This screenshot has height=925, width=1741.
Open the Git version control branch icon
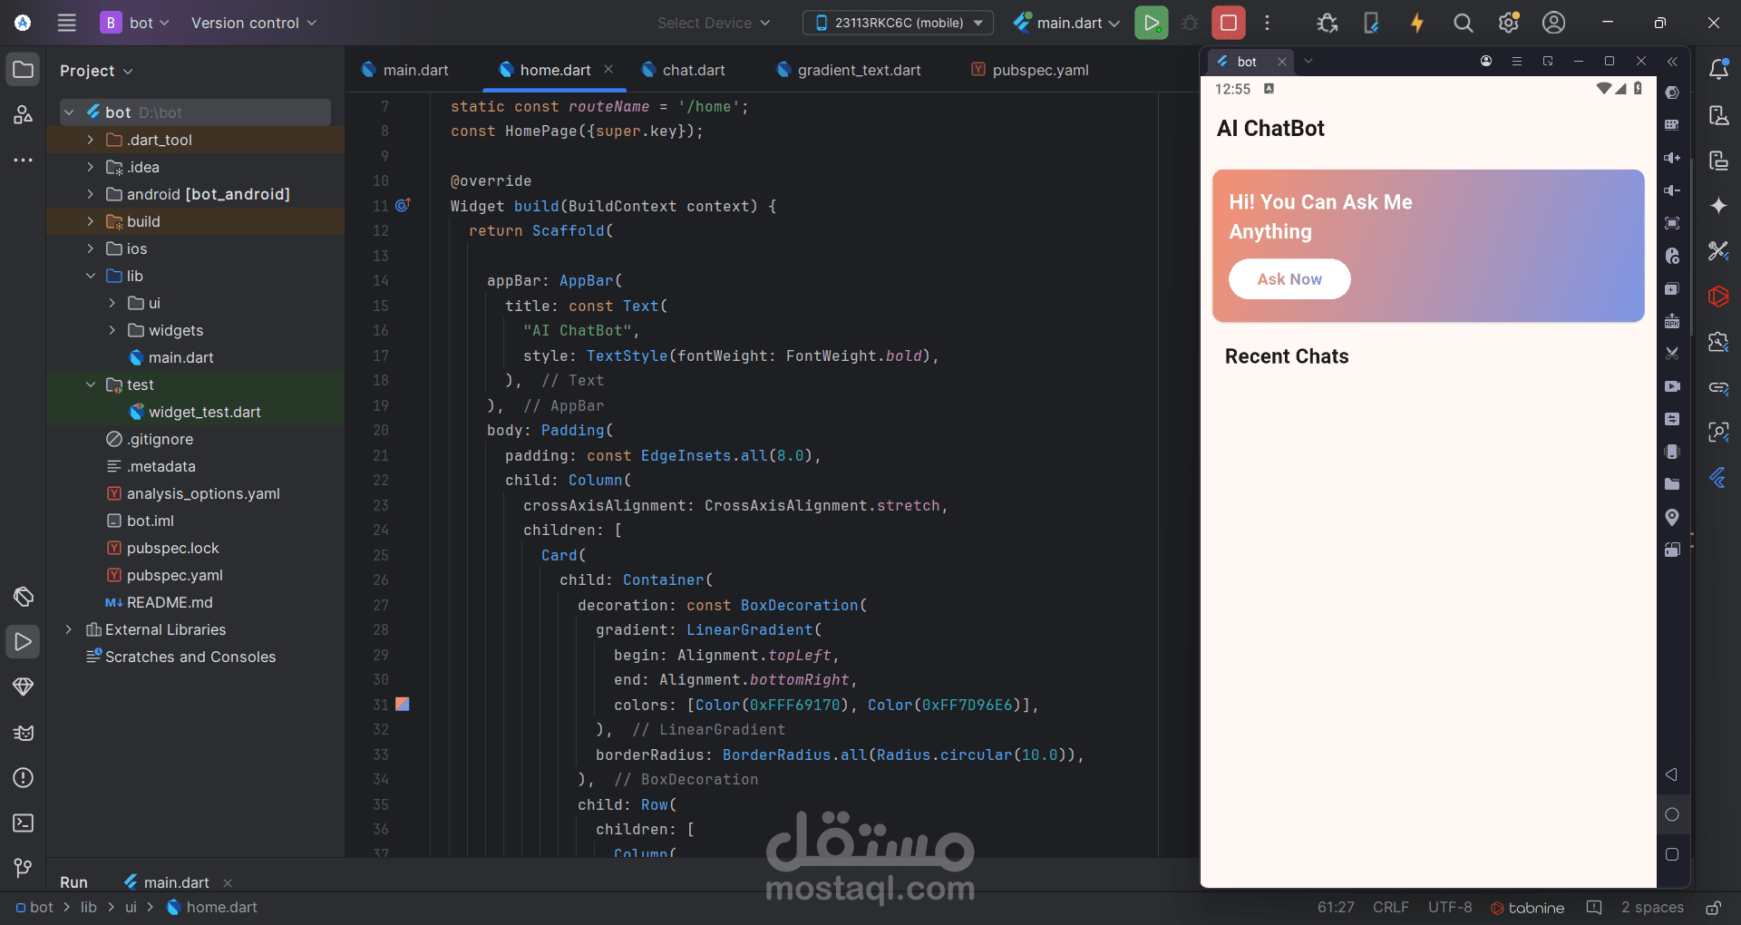click(x=24, y=868)
